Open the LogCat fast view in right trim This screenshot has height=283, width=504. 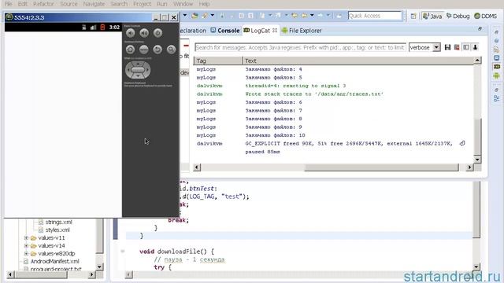pos(497,66)
